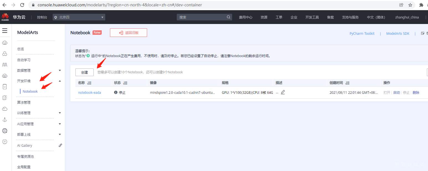The width and height of the screenshot is (428, 171).
Task: Open 资源 in the top navigation
Action: 264,17
